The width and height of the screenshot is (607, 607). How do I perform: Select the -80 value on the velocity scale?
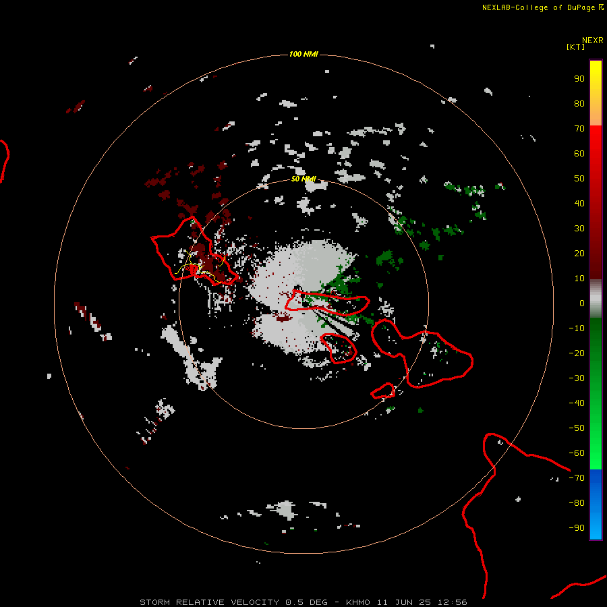point(577,503)
